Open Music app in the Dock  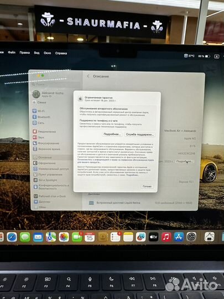point(166,237)
